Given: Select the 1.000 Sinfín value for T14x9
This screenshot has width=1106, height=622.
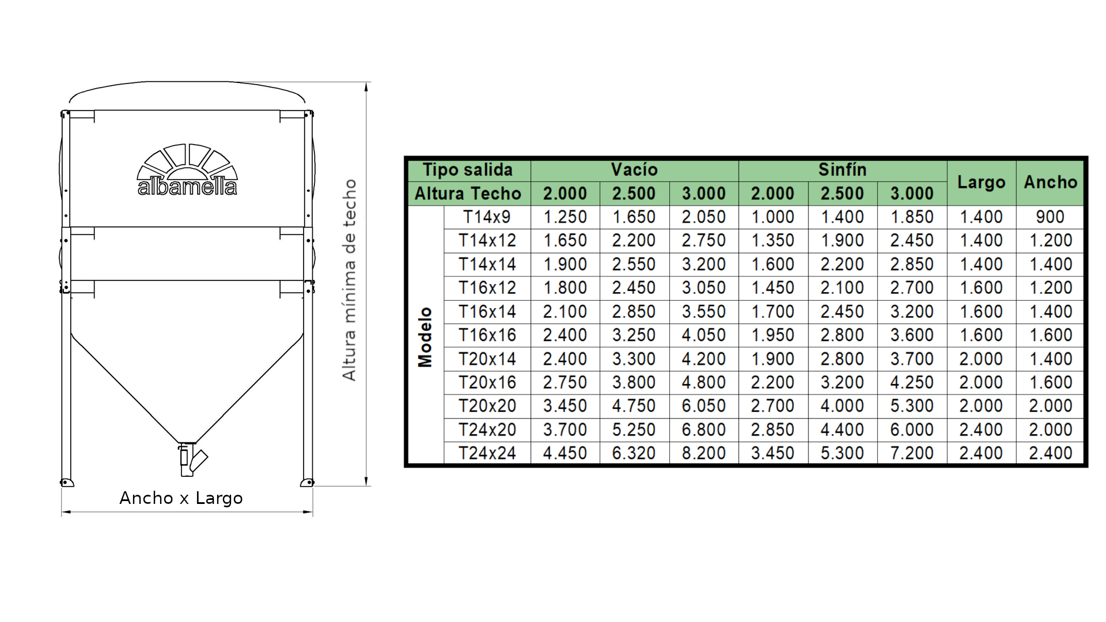Looking at the screenshot, I should click(773, 217).
